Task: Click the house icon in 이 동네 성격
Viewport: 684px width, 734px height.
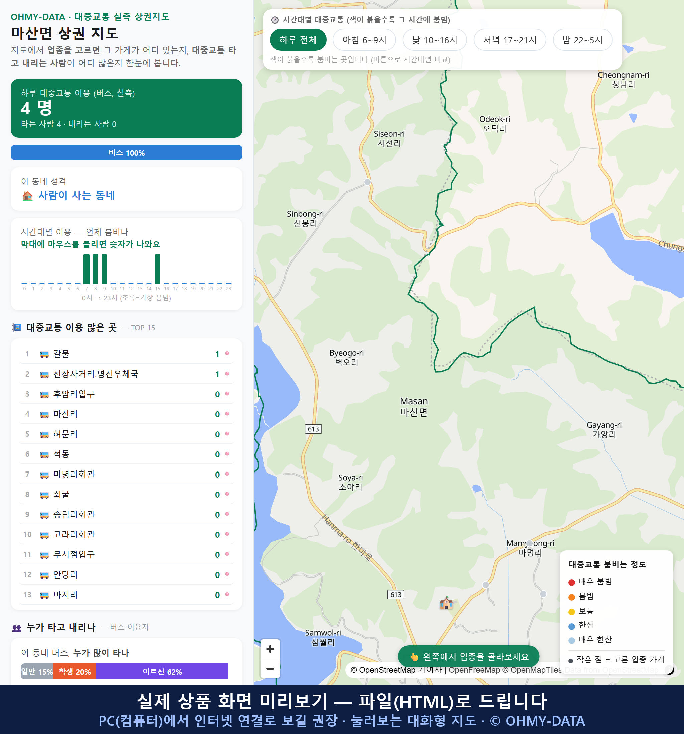Action: point(27,195)
